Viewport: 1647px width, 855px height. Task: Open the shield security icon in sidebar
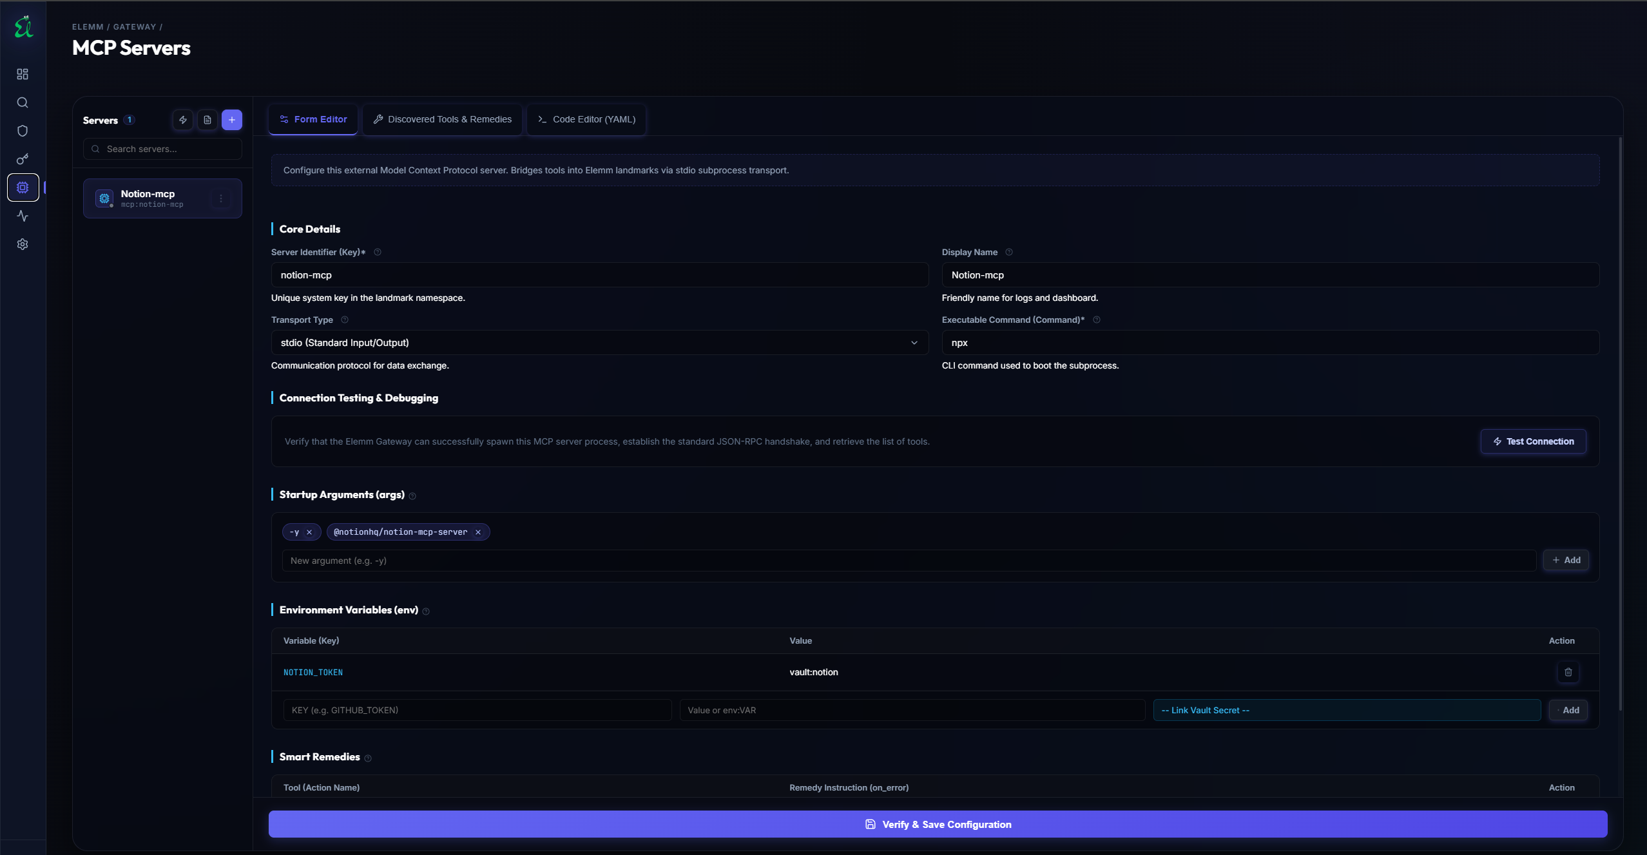(23, 131)
